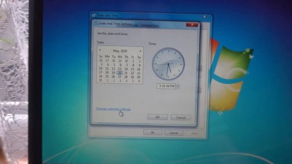
Task: Select May 31 in the calendar
Action: 100,80
